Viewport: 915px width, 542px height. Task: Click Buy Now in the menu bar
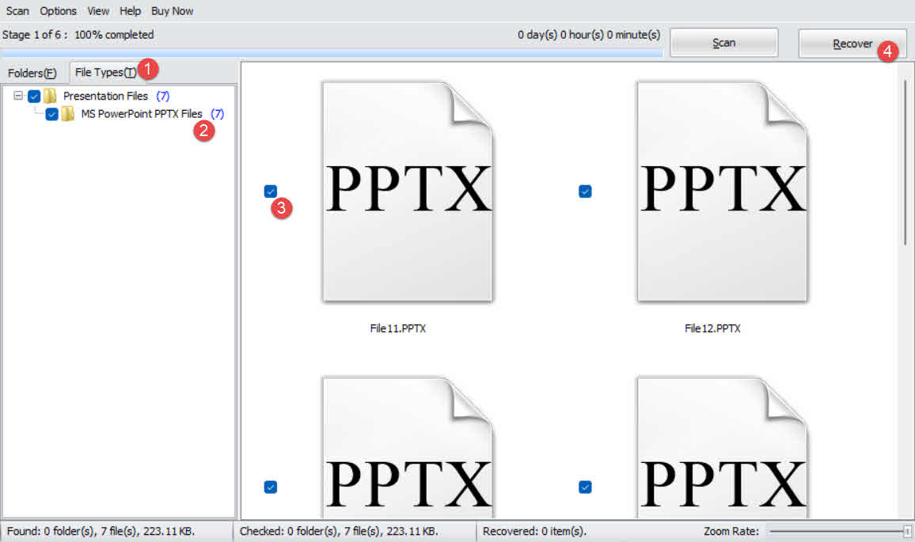[172, 10]
